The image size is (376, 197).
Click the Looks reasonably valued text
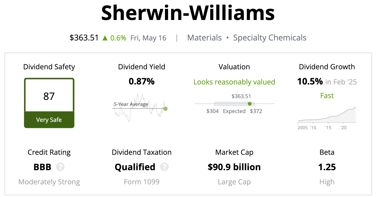tap(234, 82)
